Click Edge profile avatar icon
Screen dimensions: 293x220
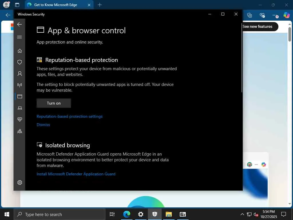click(6, 5)
